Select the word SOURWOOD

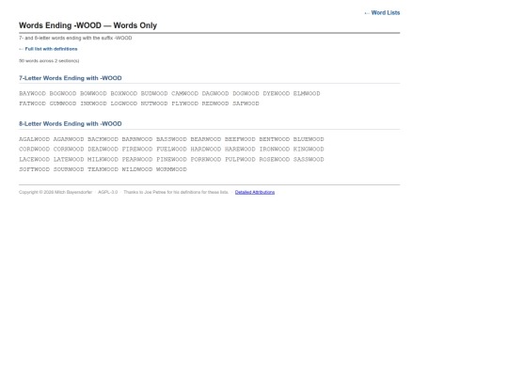point(69,169)
